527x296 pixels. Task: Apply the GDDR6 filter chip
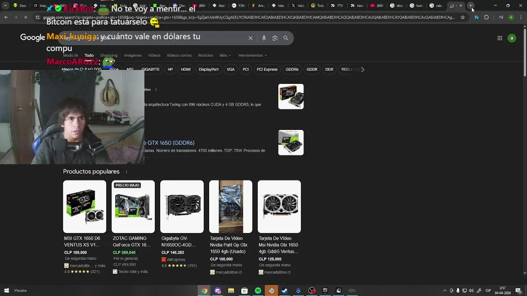coord(292,69)
